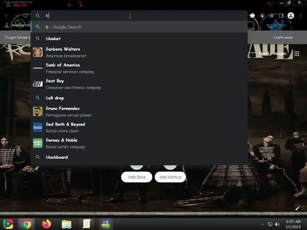Click the Barnes & Noble green logo

pos(37,143)
